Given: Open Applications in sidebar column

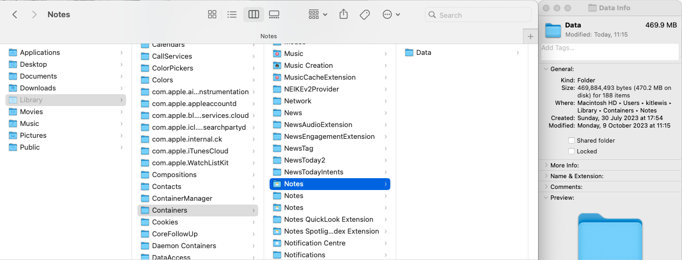Looking at the screenshot, I should click(x=66, y=52).
